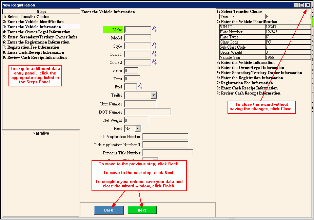The height and width of the screenshot is (220, 314).
Task: Click in the Make input field
Action: coord(137,30)
